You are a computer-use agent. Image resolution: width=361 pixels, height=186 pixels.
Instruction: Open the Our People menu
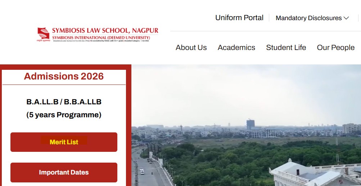click(336, 47)
